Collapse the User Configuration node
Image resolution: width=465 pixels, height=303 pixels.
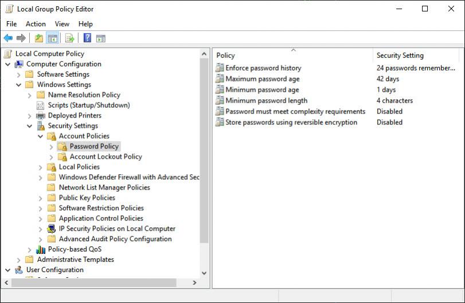click(x=7, y=270)
